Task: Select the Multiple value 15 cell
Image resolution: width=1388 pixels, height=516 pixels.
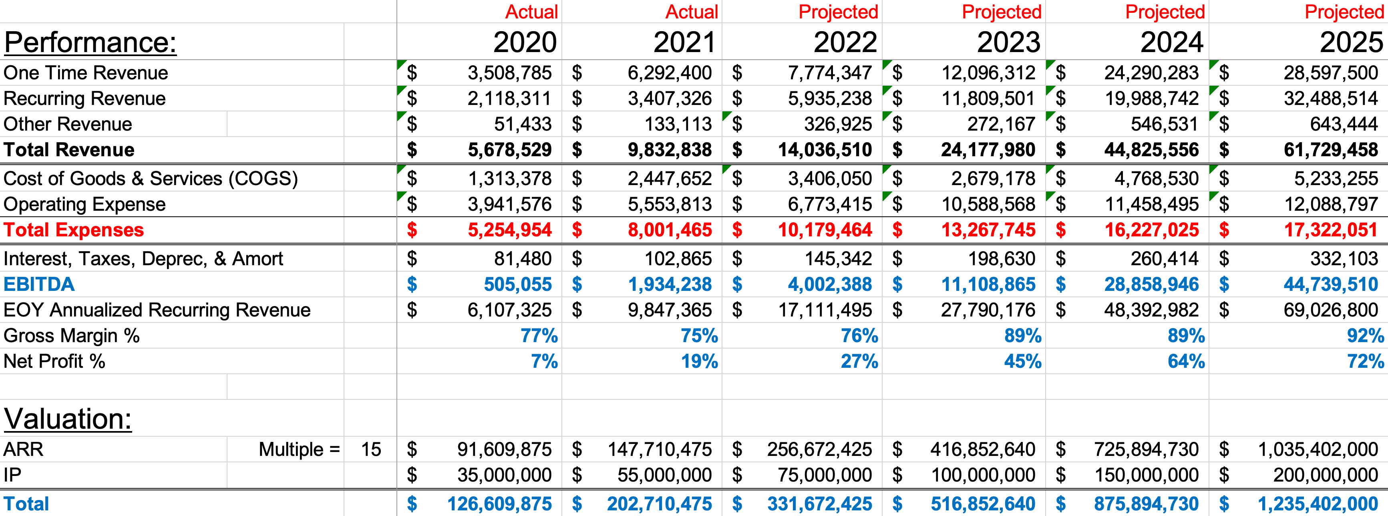Action: coord(371,449)
